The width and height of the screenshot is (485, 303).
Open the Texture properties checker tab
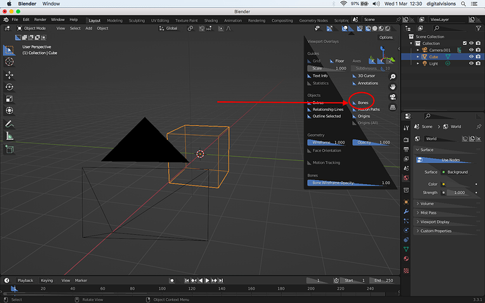[406, 271]
